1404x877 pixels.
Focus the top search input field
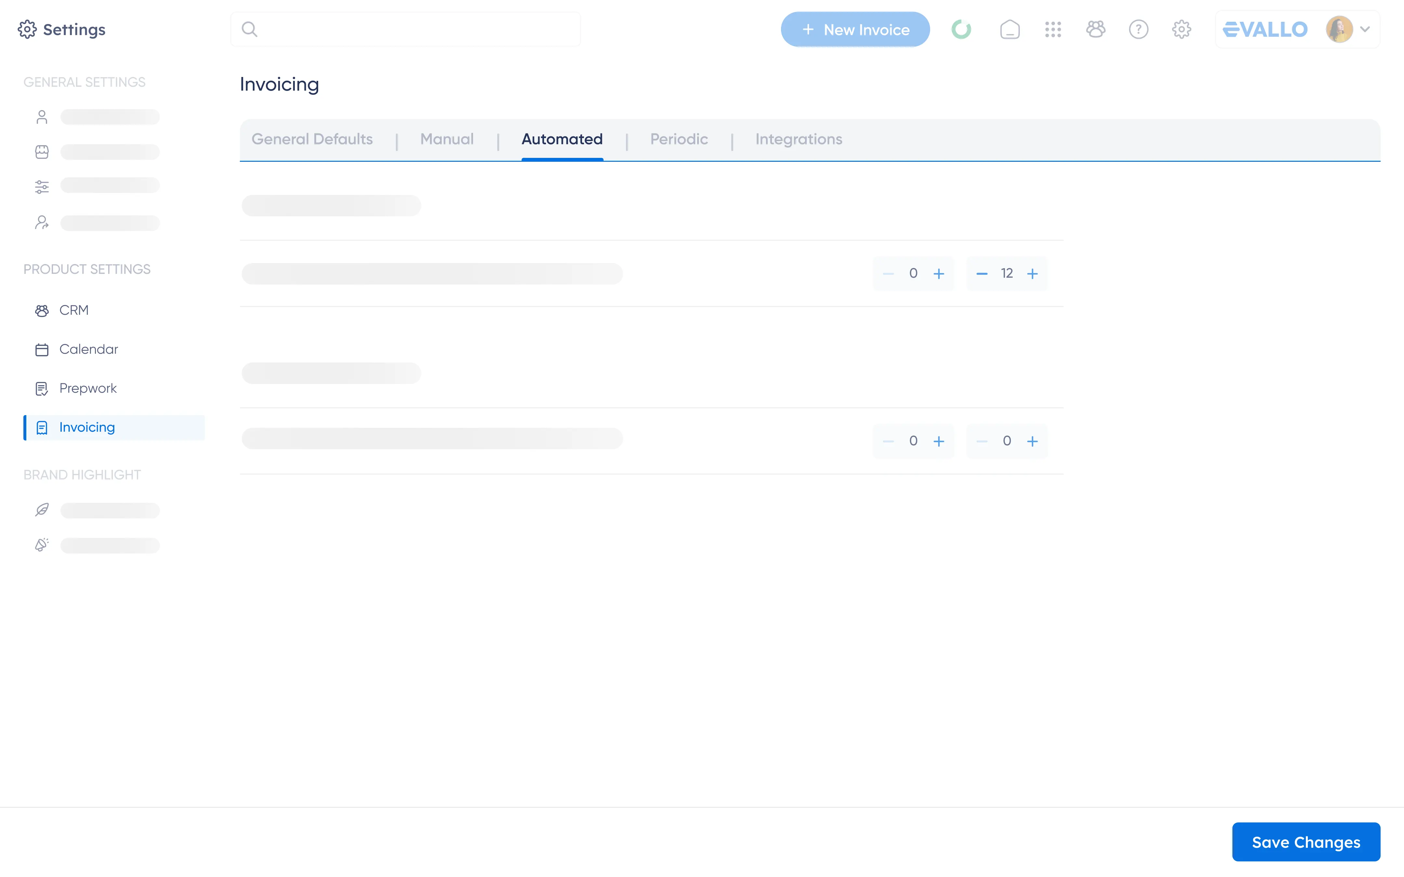[418, 29]
